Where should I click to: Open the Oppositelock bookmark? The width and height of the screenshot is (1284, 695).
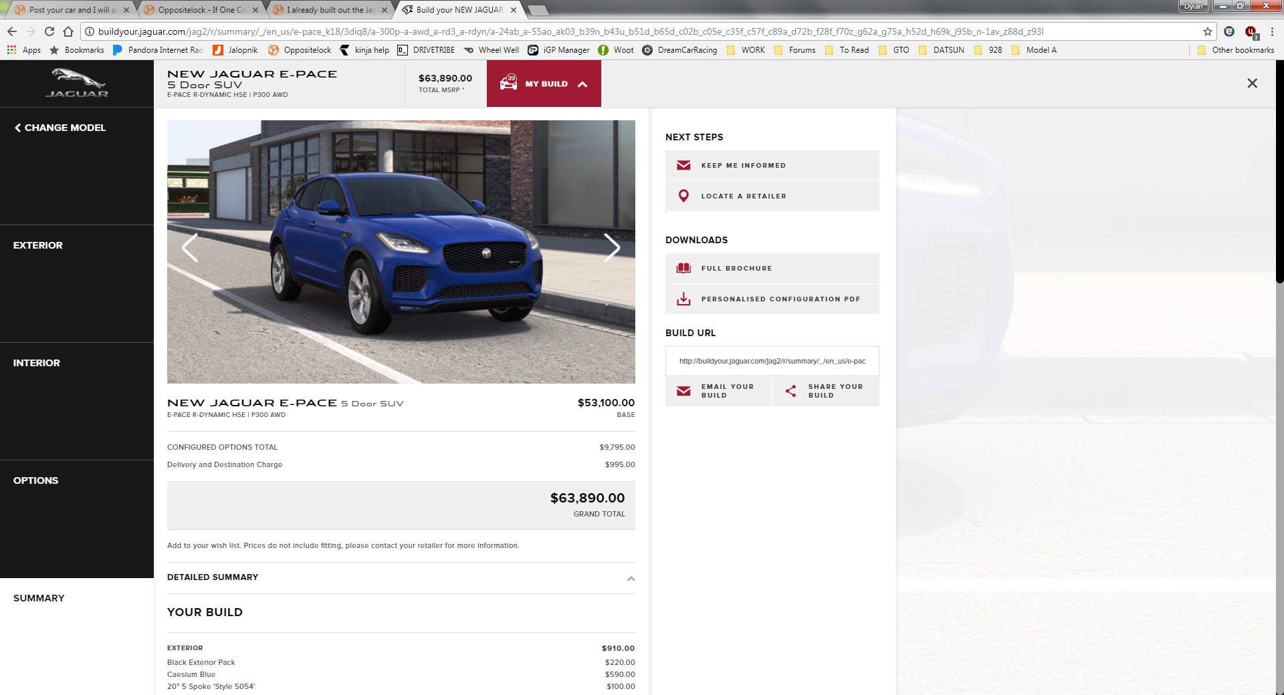[300, 50]
